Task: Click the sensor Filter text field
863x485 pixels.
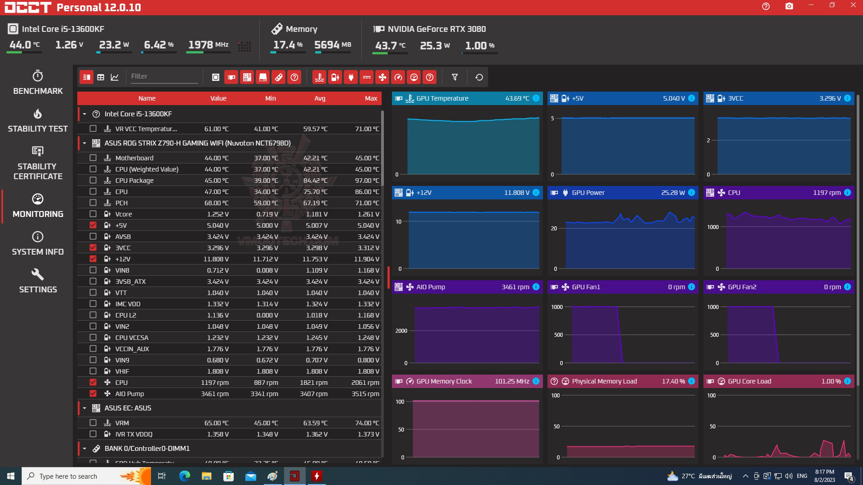Action: 164,76
